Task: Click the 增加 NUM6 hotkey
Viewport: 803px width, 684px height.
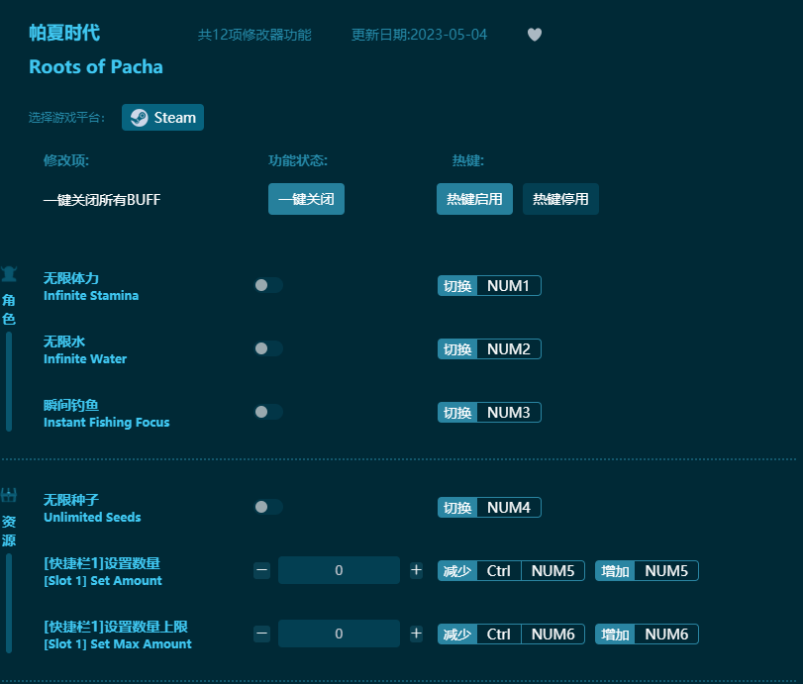Action: point(647,635)
